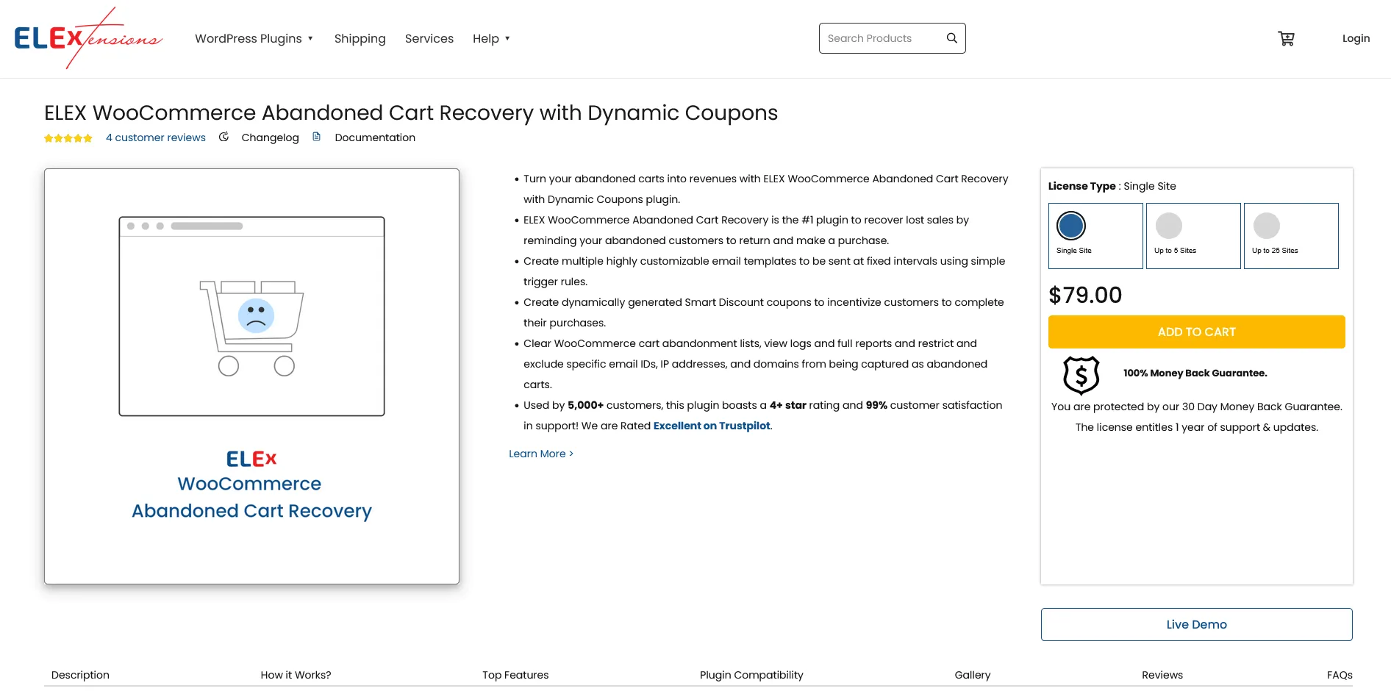The width and height of the screenshot is (1391, 694).
Task: Click the changelog history icon
Action: [224, 137]
